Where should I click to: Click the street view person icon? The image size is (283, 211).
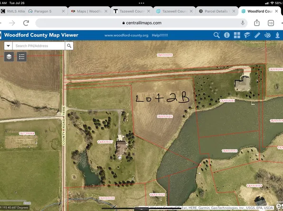(277, 35)
